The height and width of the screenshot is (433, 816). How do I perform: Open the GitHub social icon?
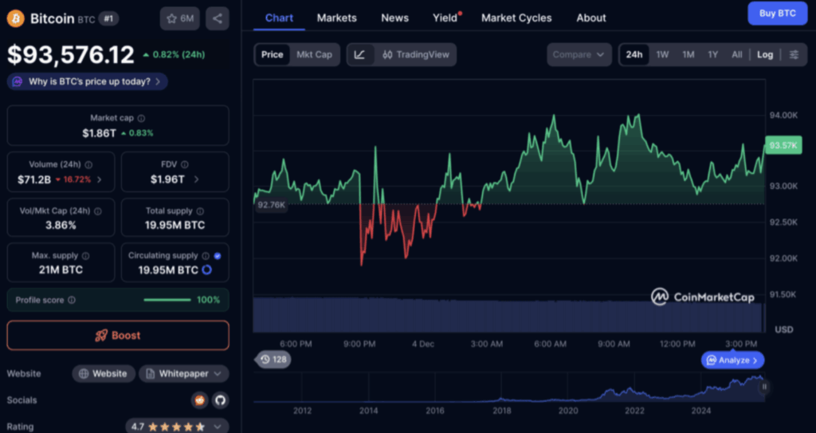click(x=219, y=400)
